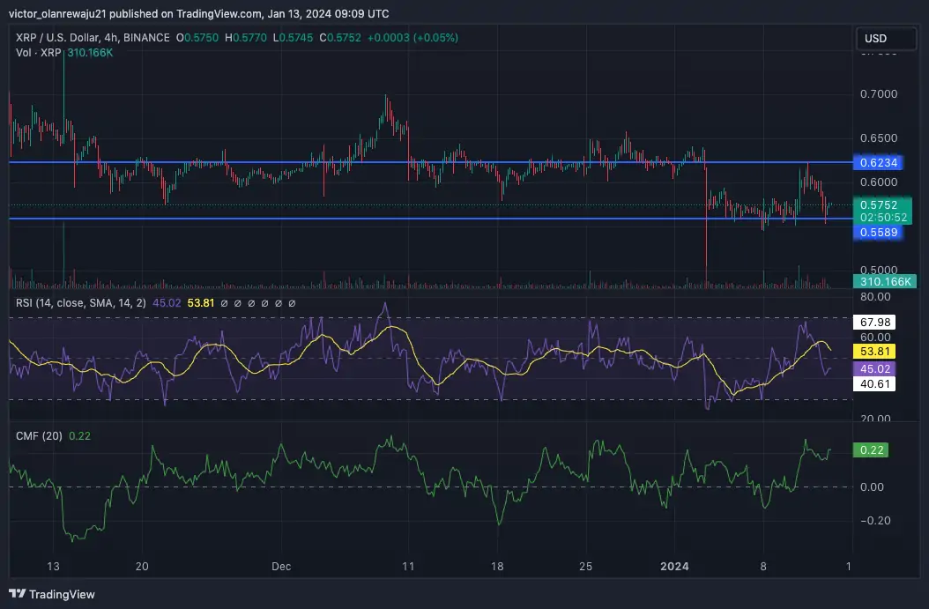Click the 13 date label on time axis
929x609 pixels.
pos(53,567)
